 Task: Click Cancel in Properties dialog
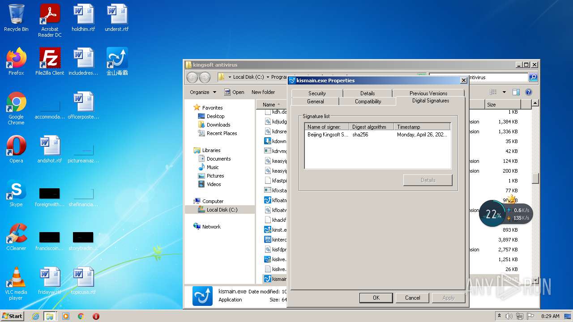(x=412, y=298)
